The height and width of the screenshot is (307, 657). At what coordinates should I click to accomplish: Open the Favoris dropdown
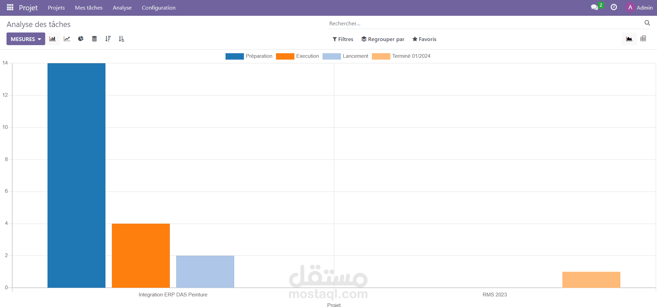click(424, 39)
